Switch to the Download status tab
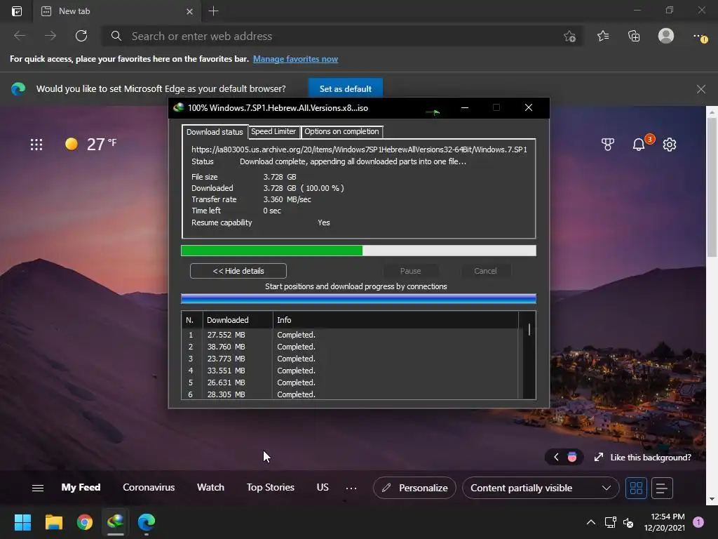The image size is (718, 539). [215, 132]
